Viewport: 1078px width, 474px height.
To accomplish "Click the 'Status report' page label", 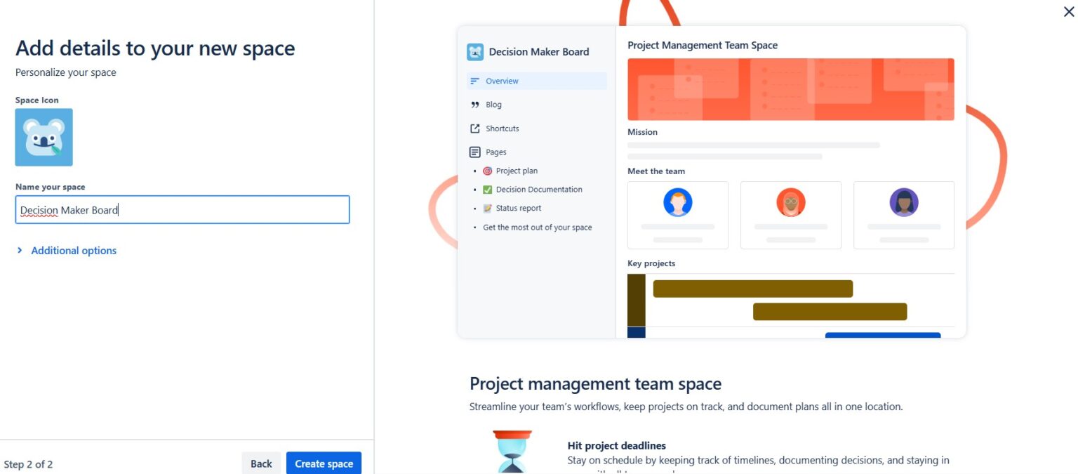I will tap(519, 209).
